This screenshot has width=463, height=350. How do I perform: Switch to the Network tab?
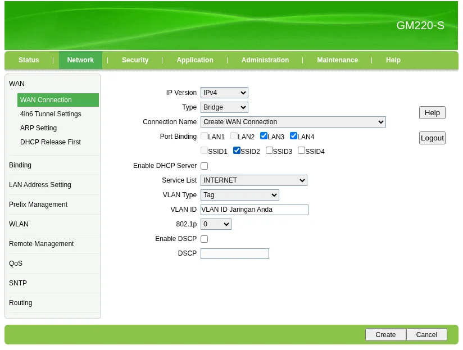click(x=80, y=60)
